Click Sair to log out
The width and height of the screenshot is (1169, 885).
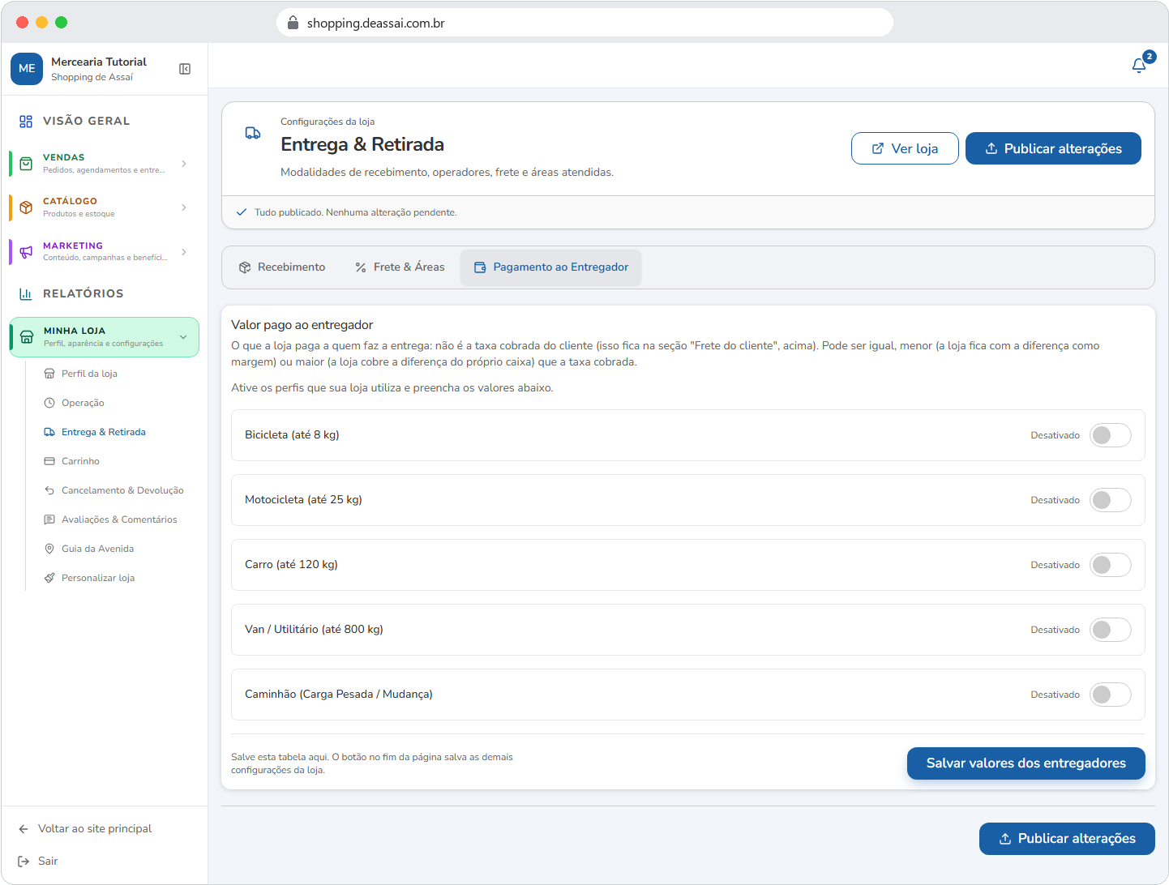(38, 861)
